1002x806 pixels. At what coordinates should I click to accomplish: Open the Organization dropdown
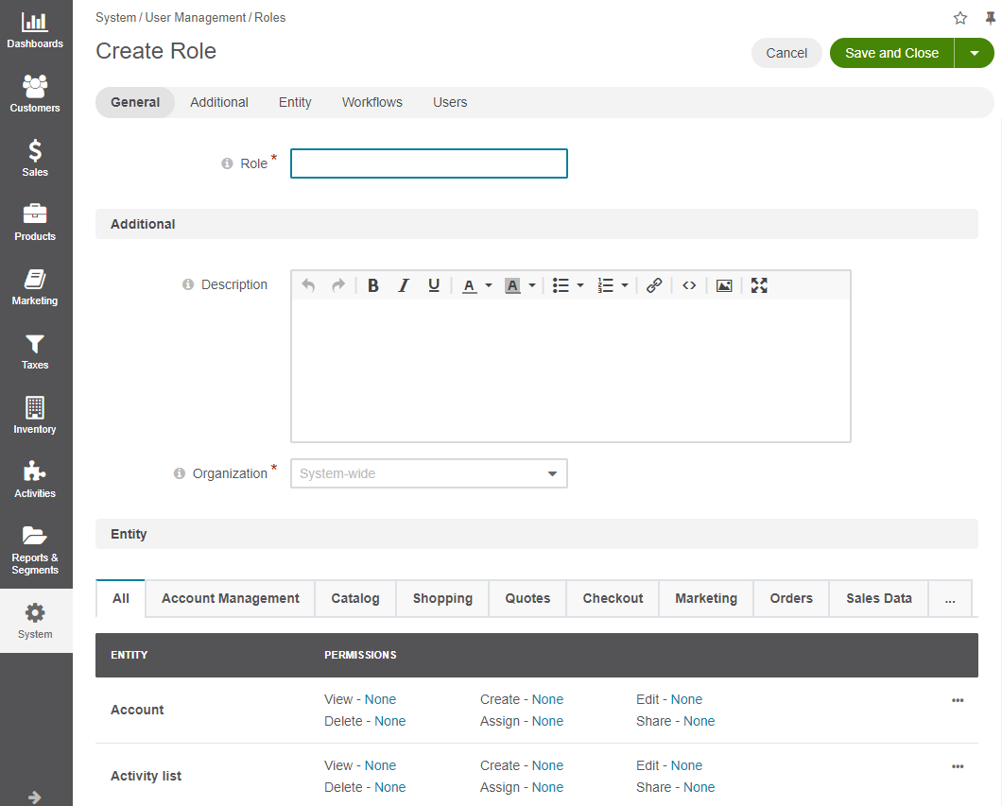point(429,474)
